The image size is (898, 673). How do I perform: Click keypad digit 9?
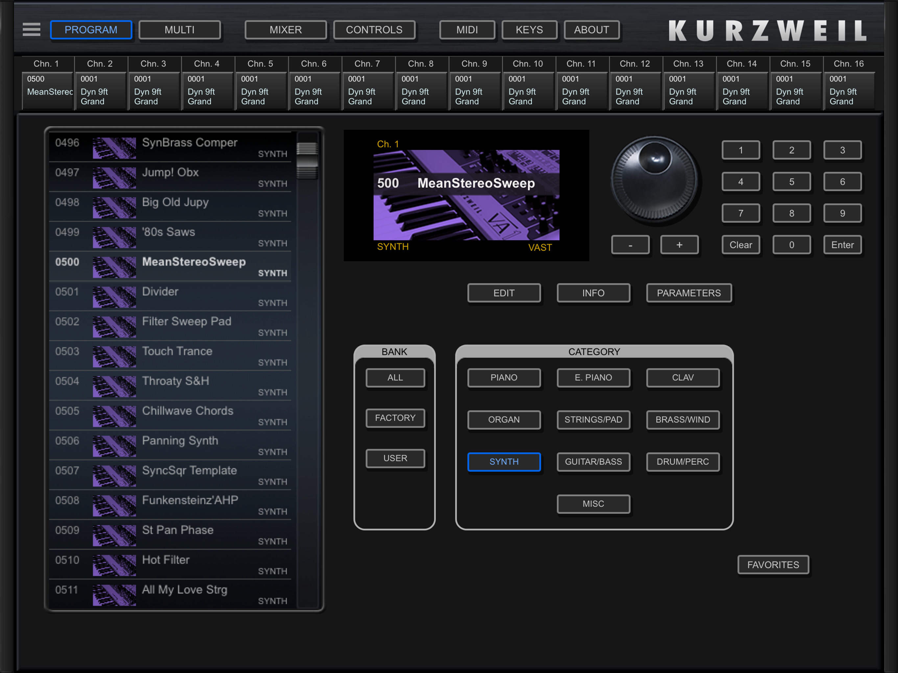click(x=842, y=214)
